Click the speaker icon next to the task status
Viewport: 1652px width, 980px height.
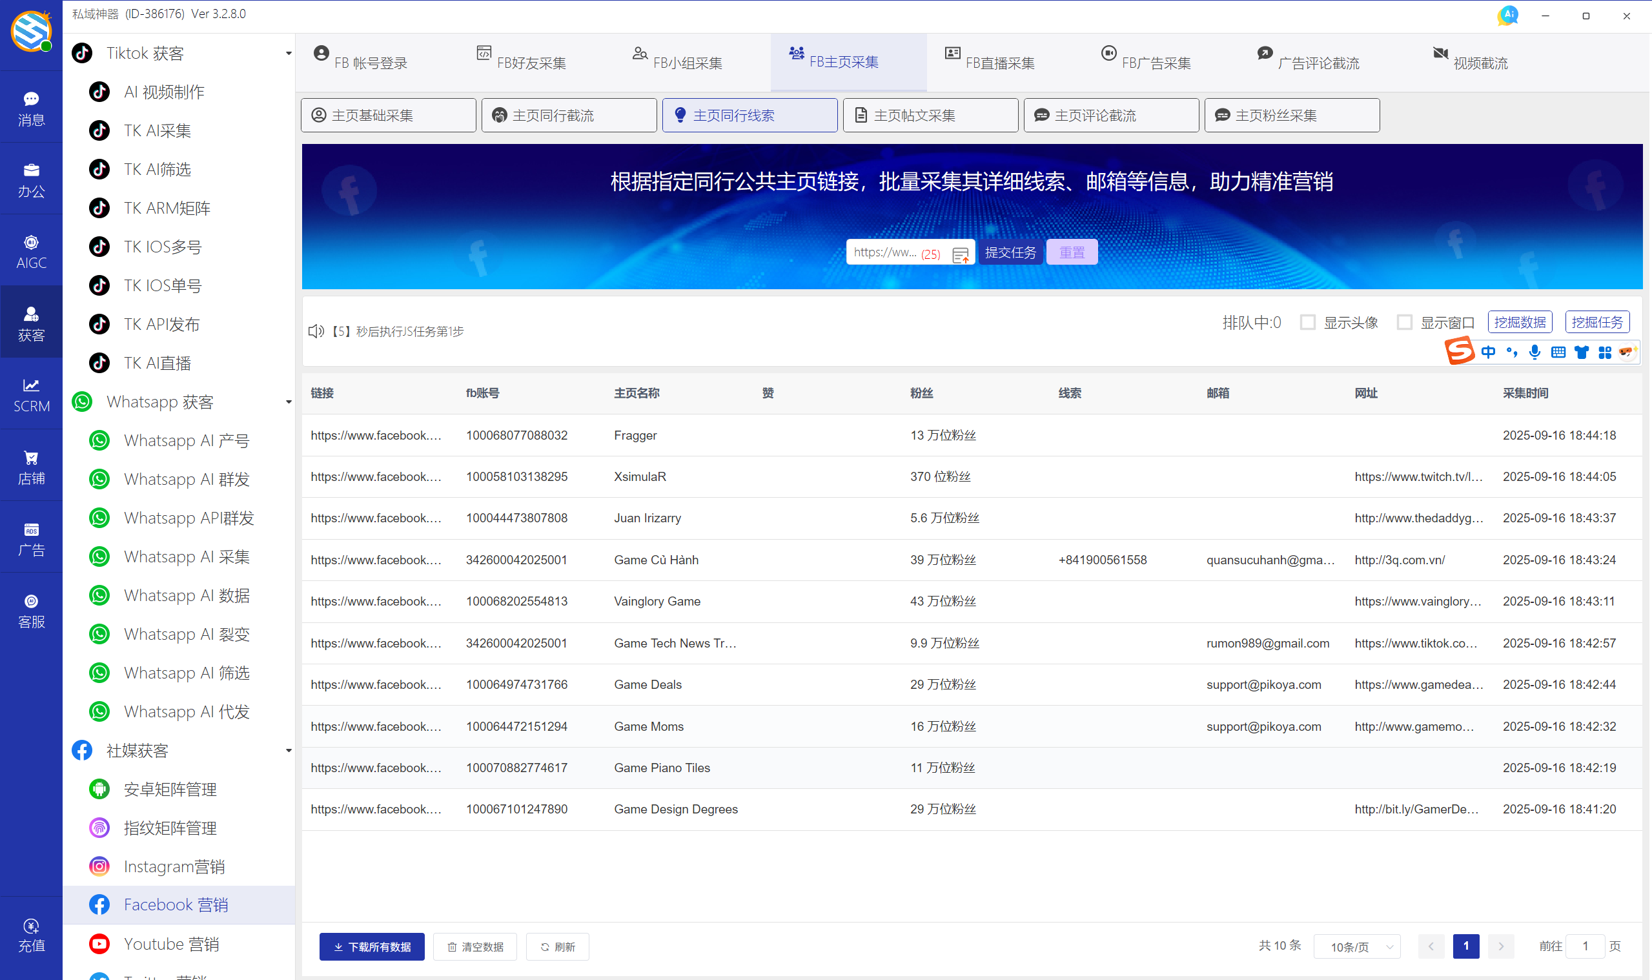click(x=316, y=331)
